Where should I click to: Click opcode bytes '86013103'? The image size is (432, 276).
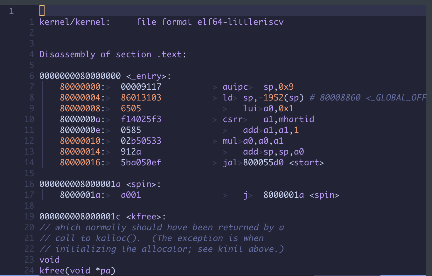(x=141, y=98)
